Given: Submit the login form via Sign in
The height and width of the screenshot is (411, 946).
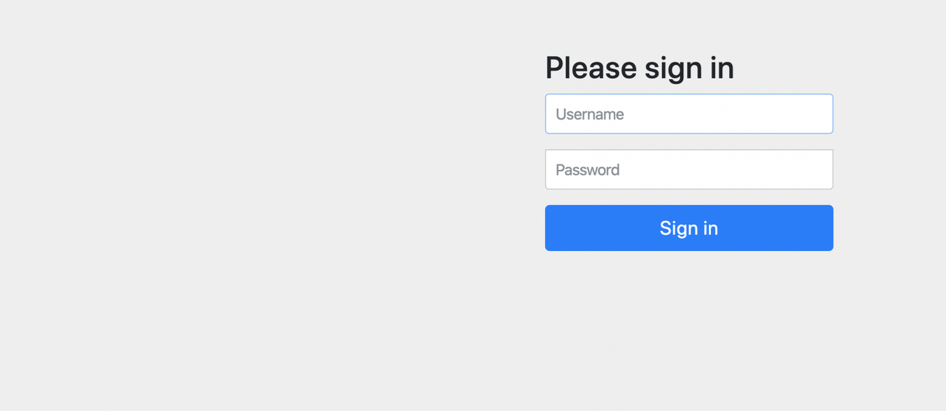Looking at the screenshot, I should point(689,228).
